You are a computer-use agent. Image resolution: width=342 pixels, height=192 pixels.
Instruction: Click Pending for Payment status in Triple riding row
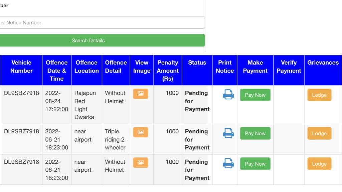click(x=197, y=140)
